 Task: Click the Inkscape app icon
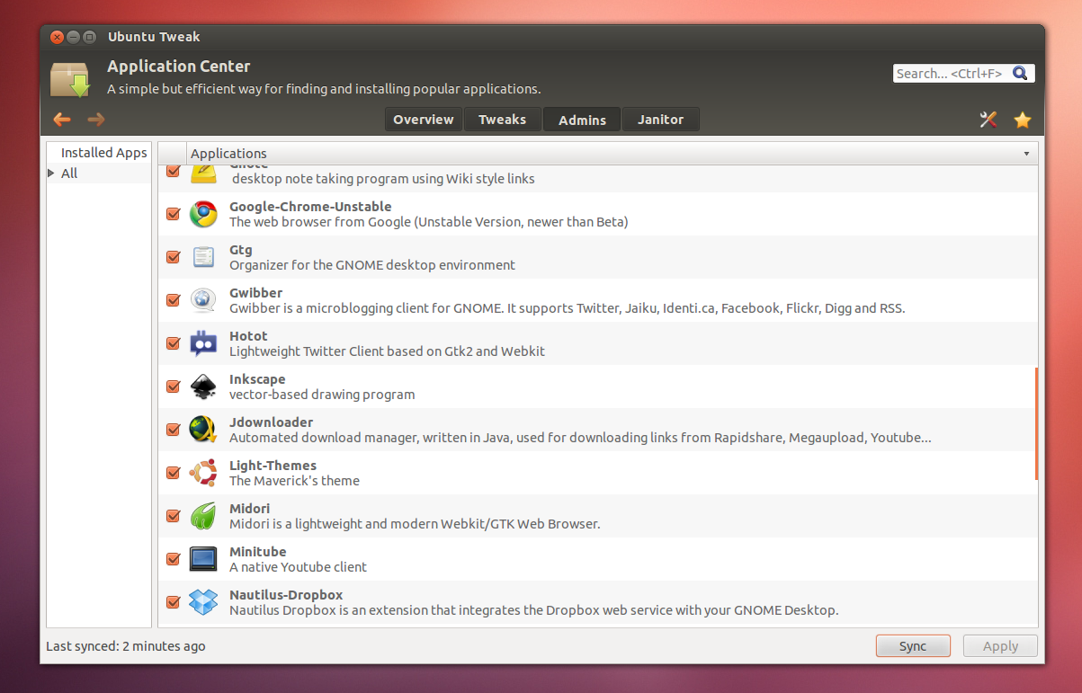[x=203, y=386]
